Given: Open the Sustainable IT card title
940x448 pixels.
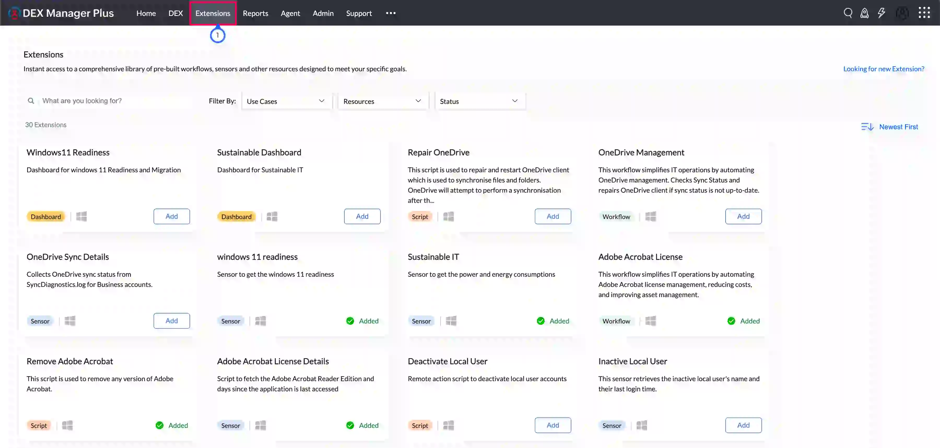Looking at the screenshot, I should 433,257.
